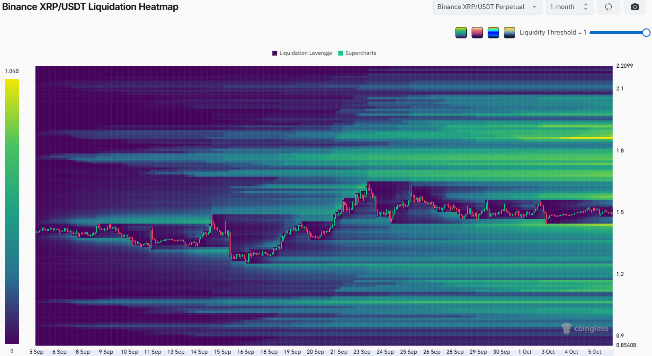Click the 5 Sep date label
The height and width of the screenshot is (356, 652).
37,352
